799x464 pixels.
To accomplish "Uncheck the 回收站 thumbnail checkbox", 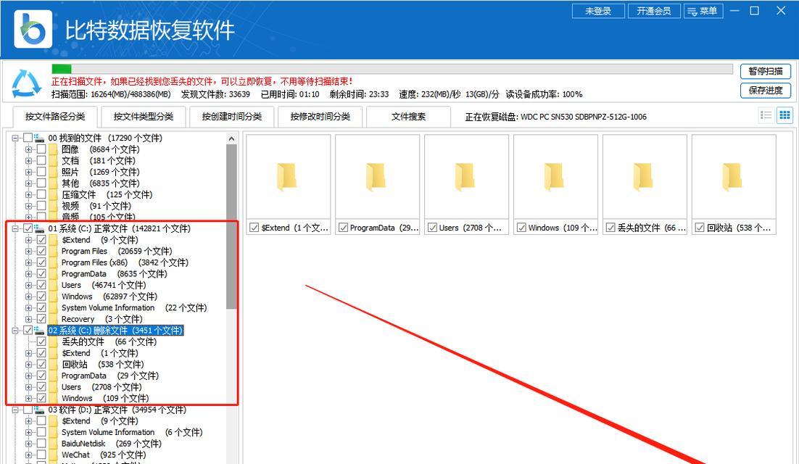I will (x=700, y=228).
